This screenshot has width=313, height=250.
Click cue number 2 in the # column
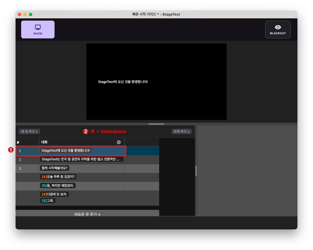coord(20,160)
